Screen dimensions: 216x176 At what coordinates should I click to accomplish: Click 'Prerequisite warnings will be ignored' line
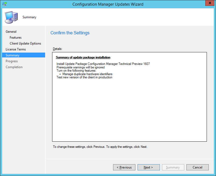click(81, 67)
